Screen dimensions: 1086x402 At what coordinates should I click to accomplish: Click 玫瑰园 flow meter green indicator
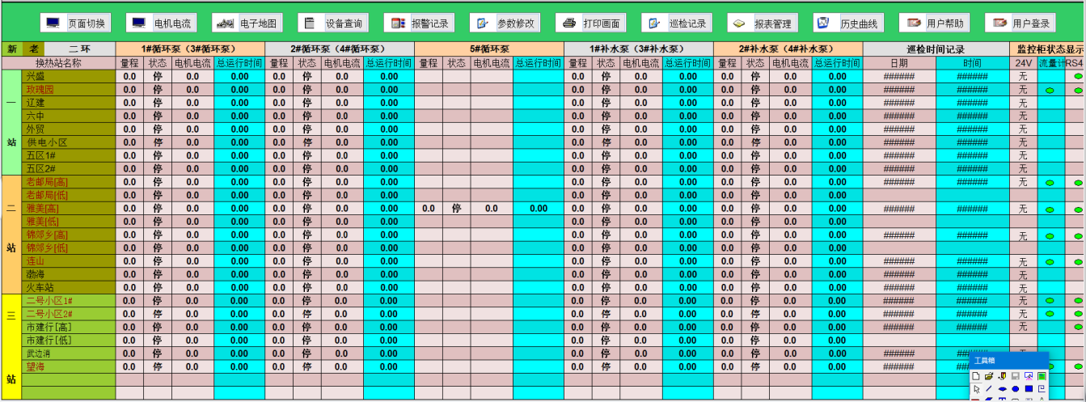(1050, 90)
